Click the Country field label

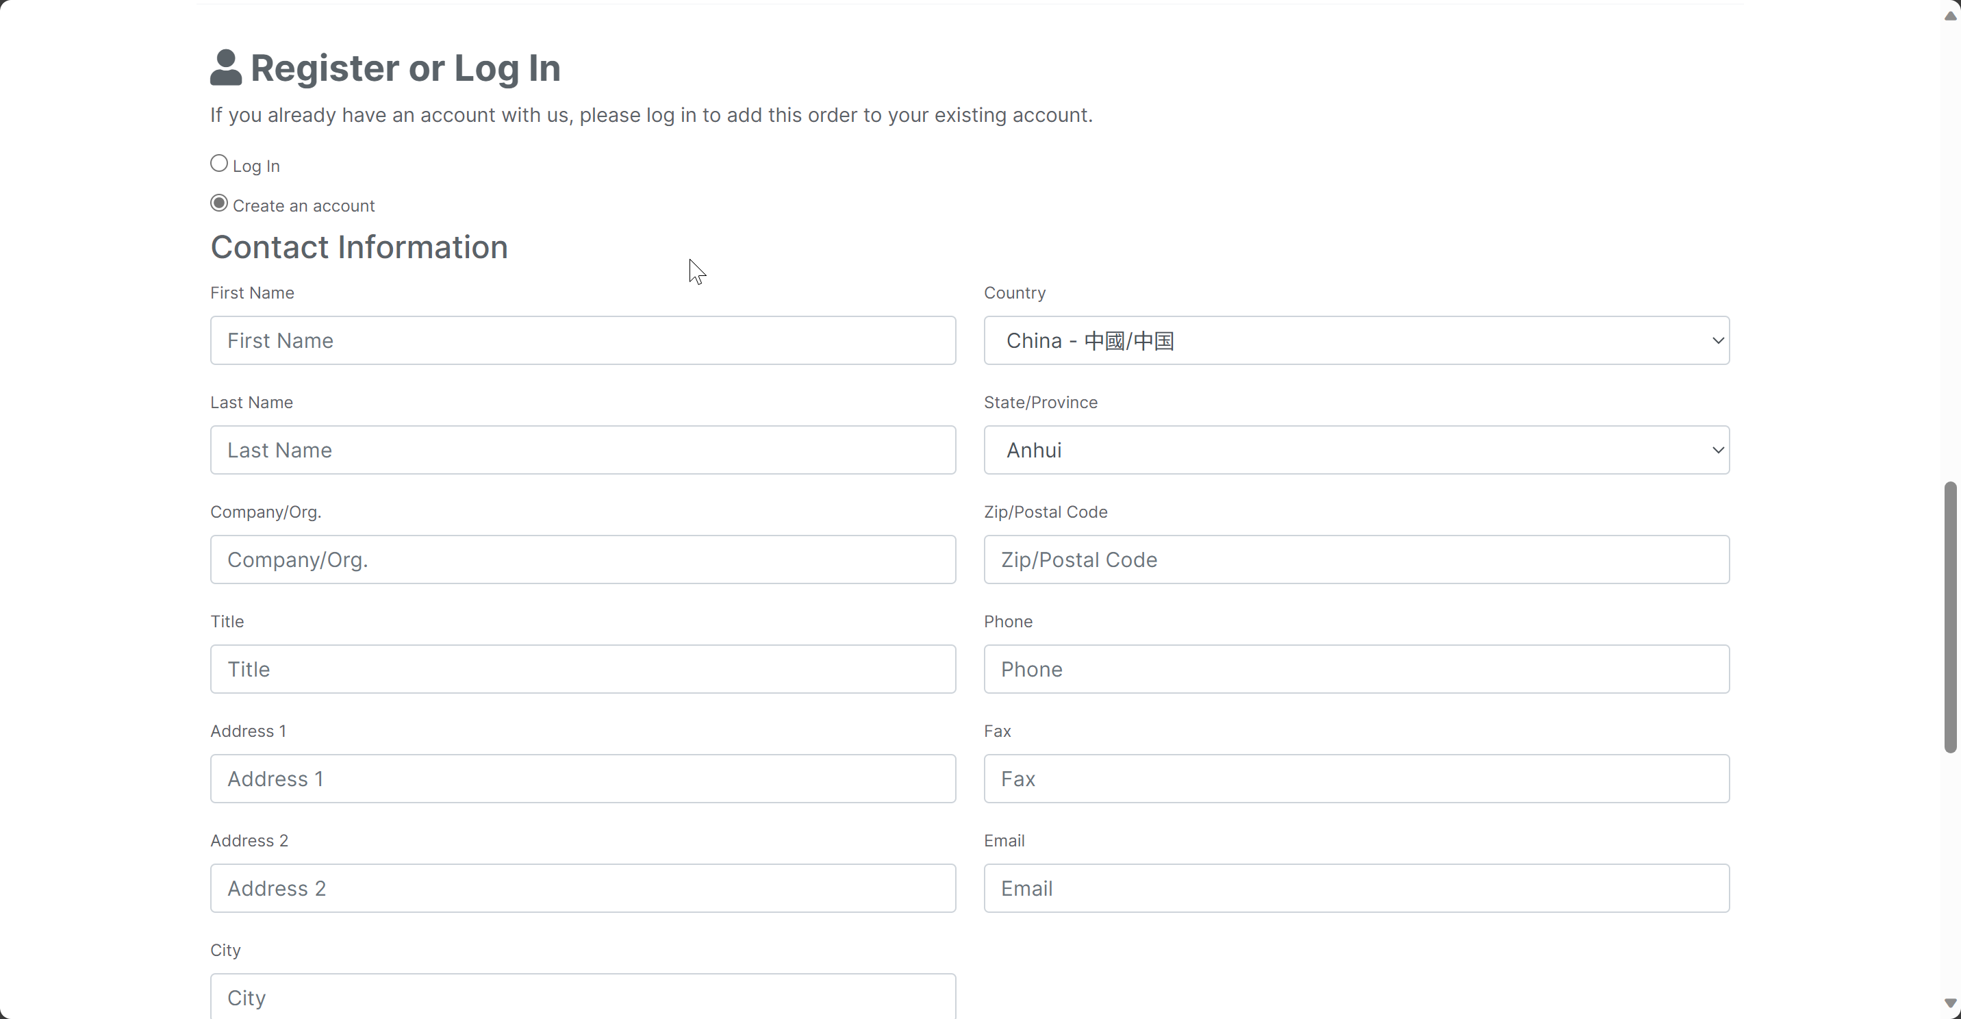coord(1015,293)
